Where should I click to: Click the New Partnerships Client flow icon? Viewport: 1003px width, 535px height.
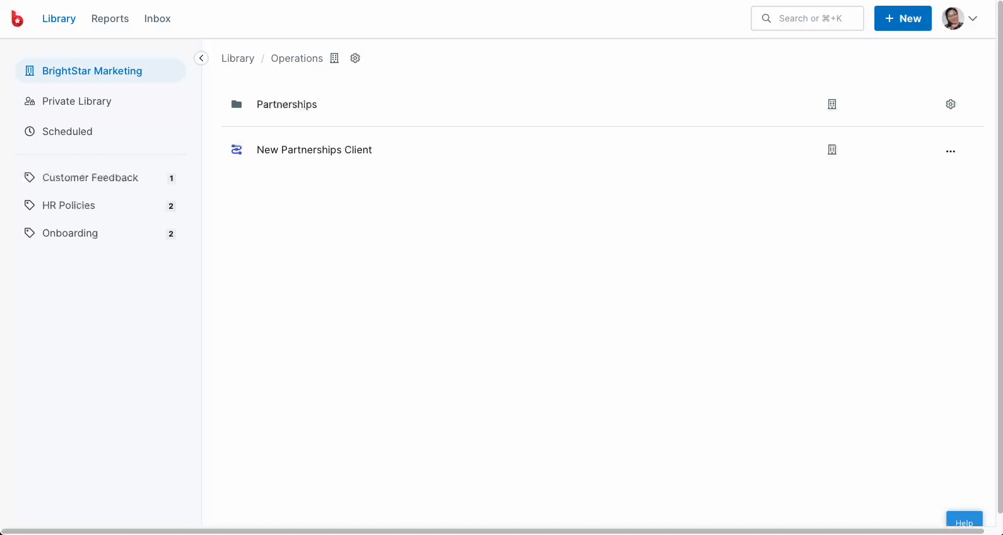(x=237, y=150)
